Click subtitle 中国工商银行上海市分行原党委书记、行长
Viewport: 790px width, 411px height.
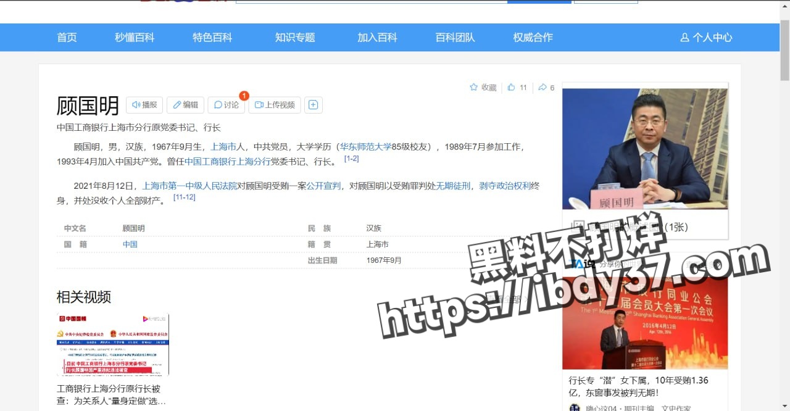coord(139,128)
